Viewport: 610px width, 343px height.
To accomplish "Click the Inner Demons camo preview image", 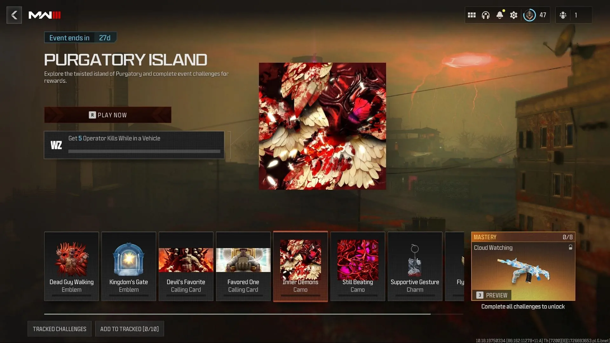I will coord(300,259).
